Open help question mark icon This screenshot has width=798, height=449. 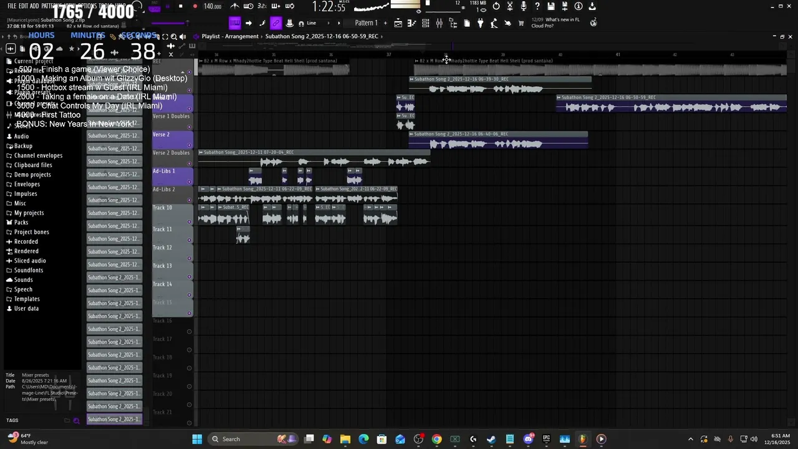pyautogui.click(x=537, y=6)
